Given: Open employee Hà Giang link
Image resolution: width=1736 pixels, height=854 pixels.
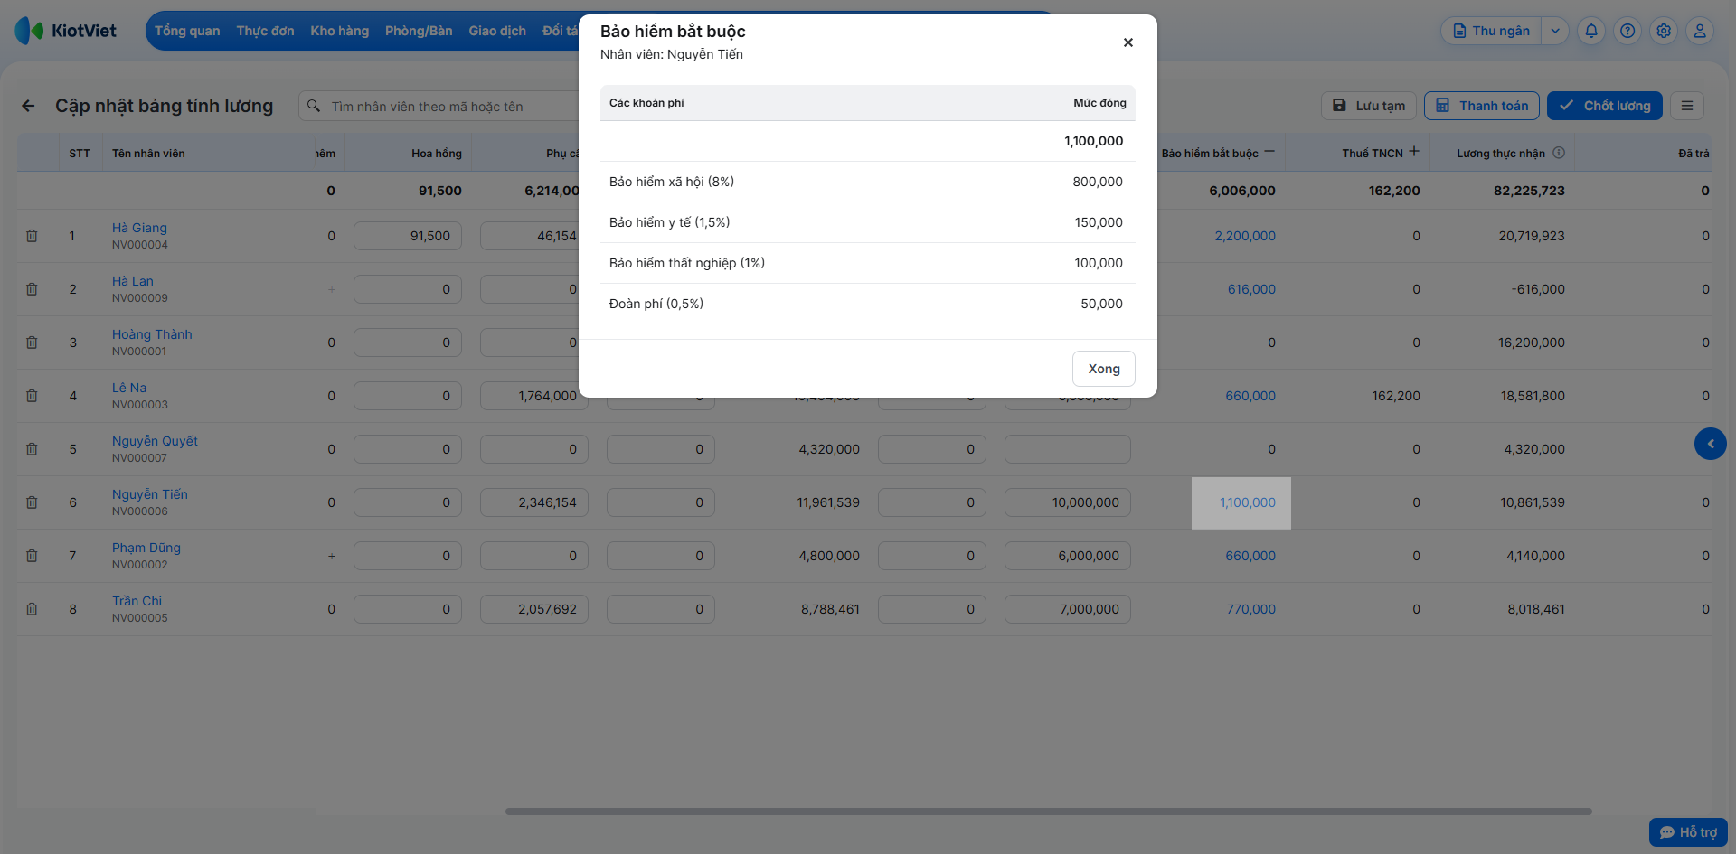Looking at the screenshot, I should tap(139, 228).
